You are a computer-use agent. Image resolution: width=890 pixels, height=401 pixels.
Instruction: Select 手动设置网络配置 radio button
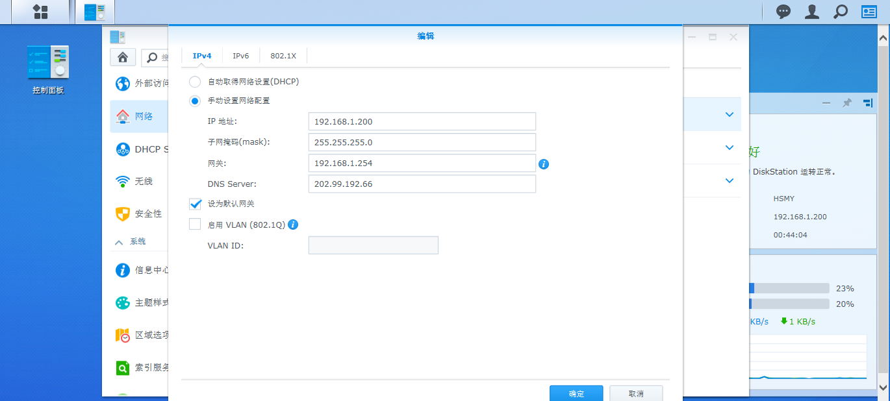195,101
